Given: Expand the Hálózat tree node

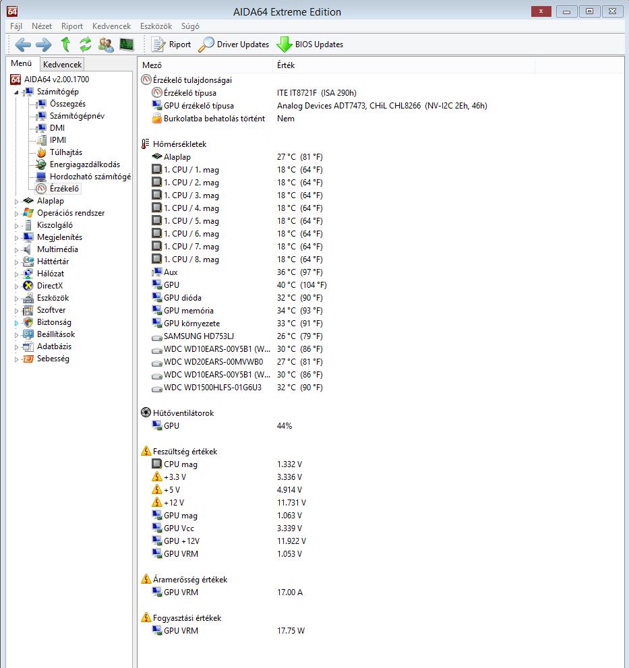Looking at the screenshot, I should point(17,274).
